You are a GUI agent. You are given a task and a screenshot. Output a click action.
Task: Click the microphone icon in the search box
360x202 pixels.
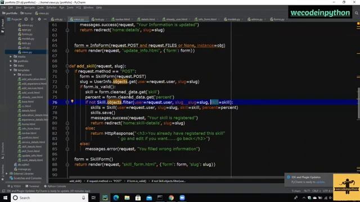(x=84, y=198)
